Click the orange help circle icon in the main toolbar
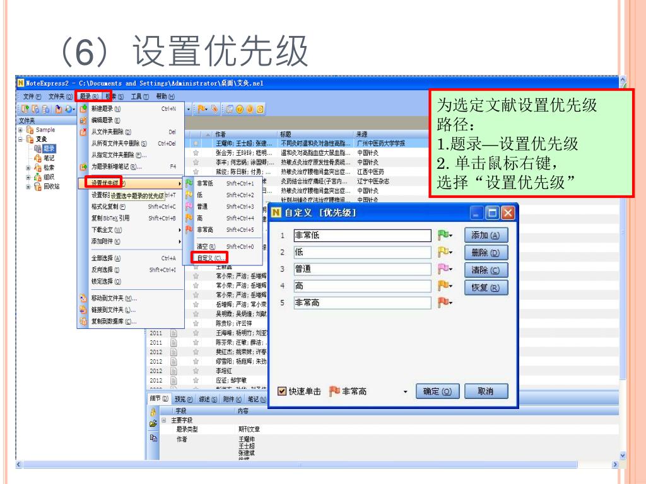The width and height of the screenshot is (646, 484). (240, 109)
